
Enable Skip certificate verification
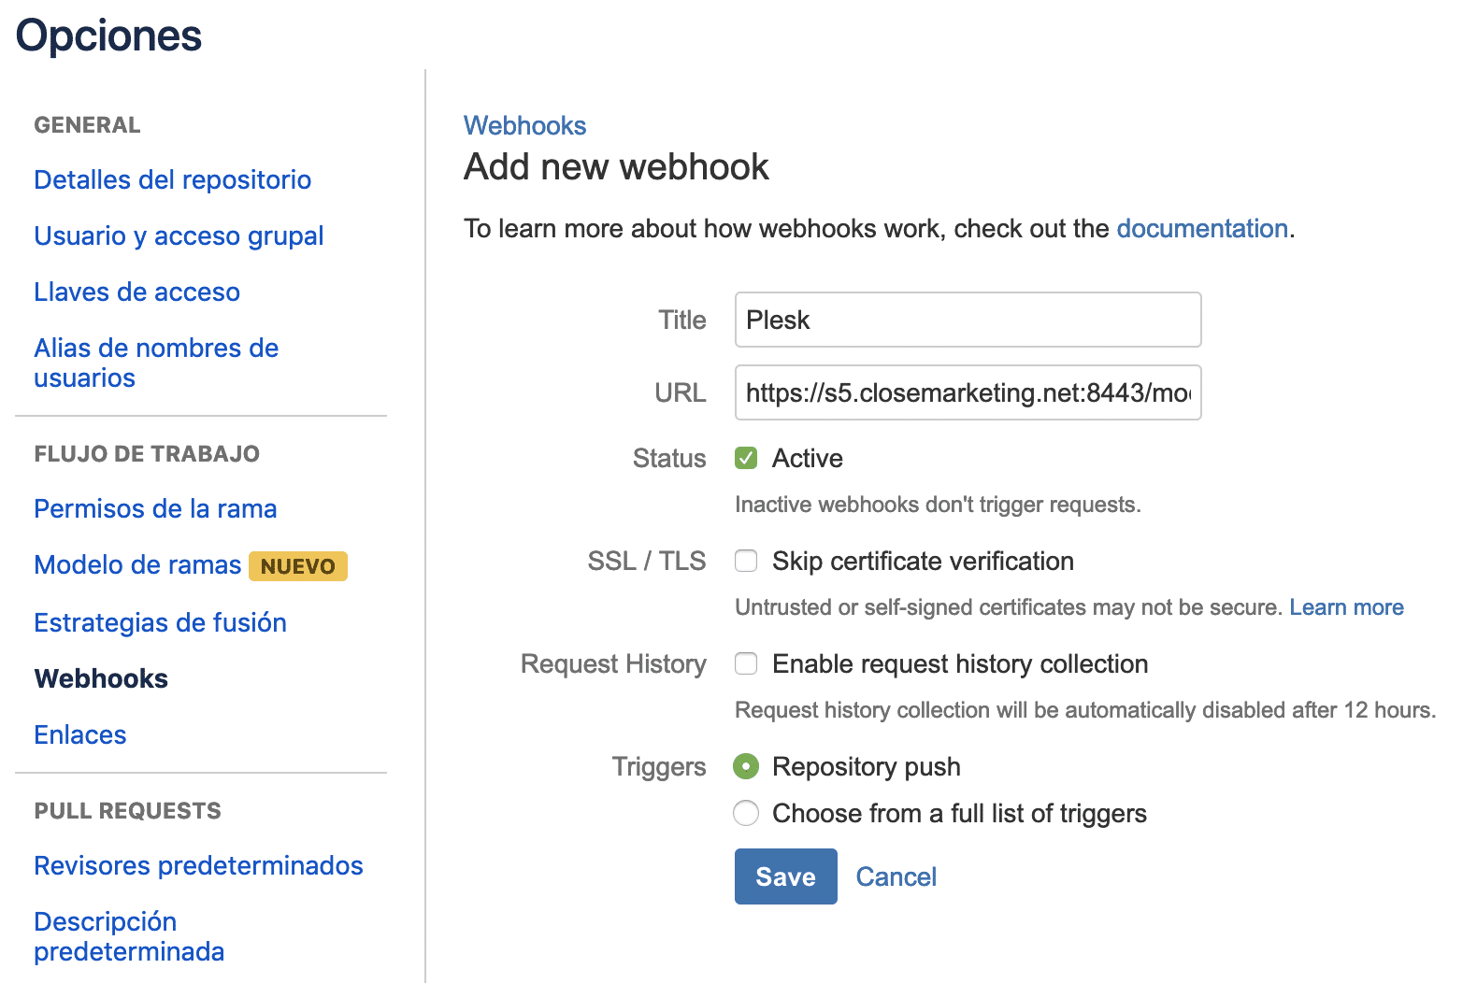[x=746, y=561]
